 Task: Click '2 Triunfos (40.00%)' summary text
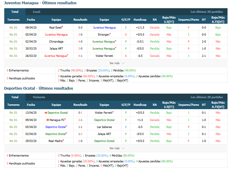pyautogui.click(x=70, y=71)
